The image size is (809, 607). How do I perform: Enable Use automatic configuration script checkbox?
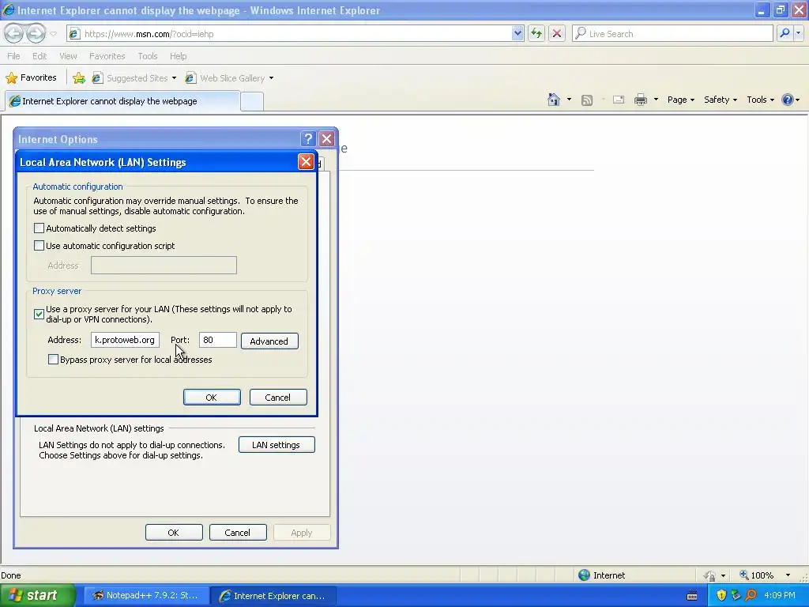pos(39,246)
